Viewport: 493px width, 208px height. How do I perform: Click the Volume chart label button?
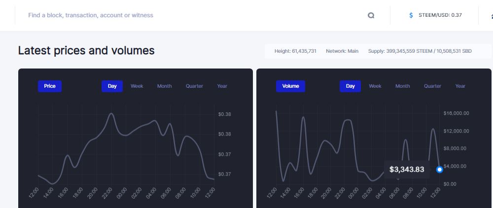pyautogui.click(x=290, y=86)
